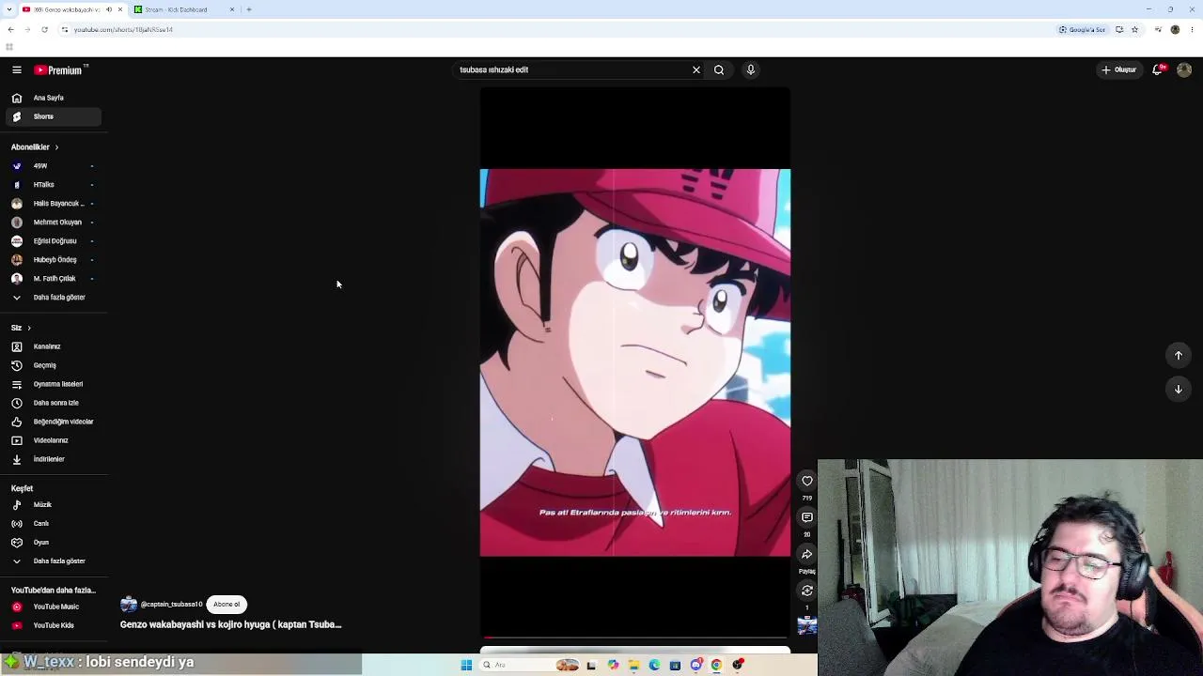Image resolution: width=1203 pixels, height=676 pixels.
Task: Bookmark this page with star icon
Action: point(1134,30)
